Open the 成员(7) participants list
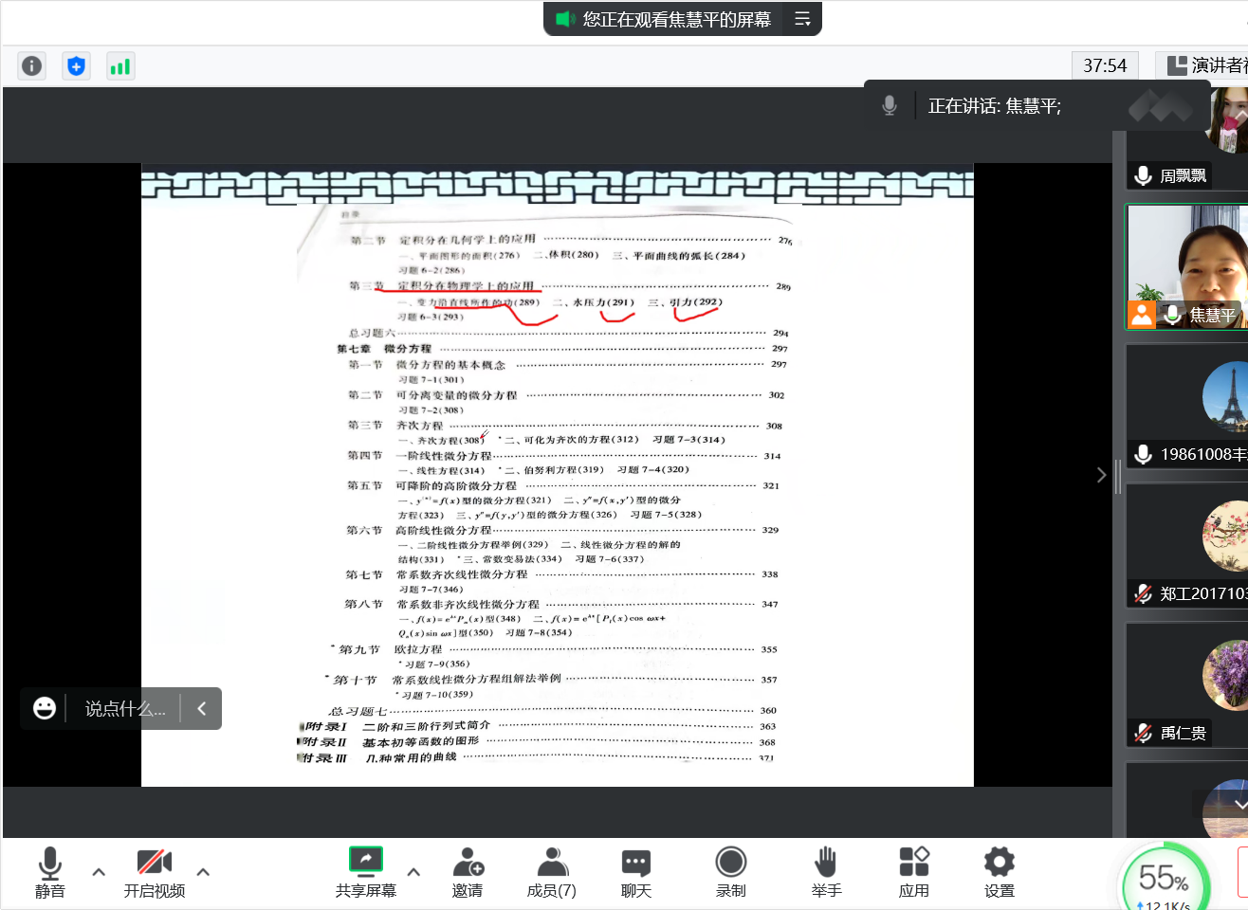The image size is (1248, 910). (552, 872)
